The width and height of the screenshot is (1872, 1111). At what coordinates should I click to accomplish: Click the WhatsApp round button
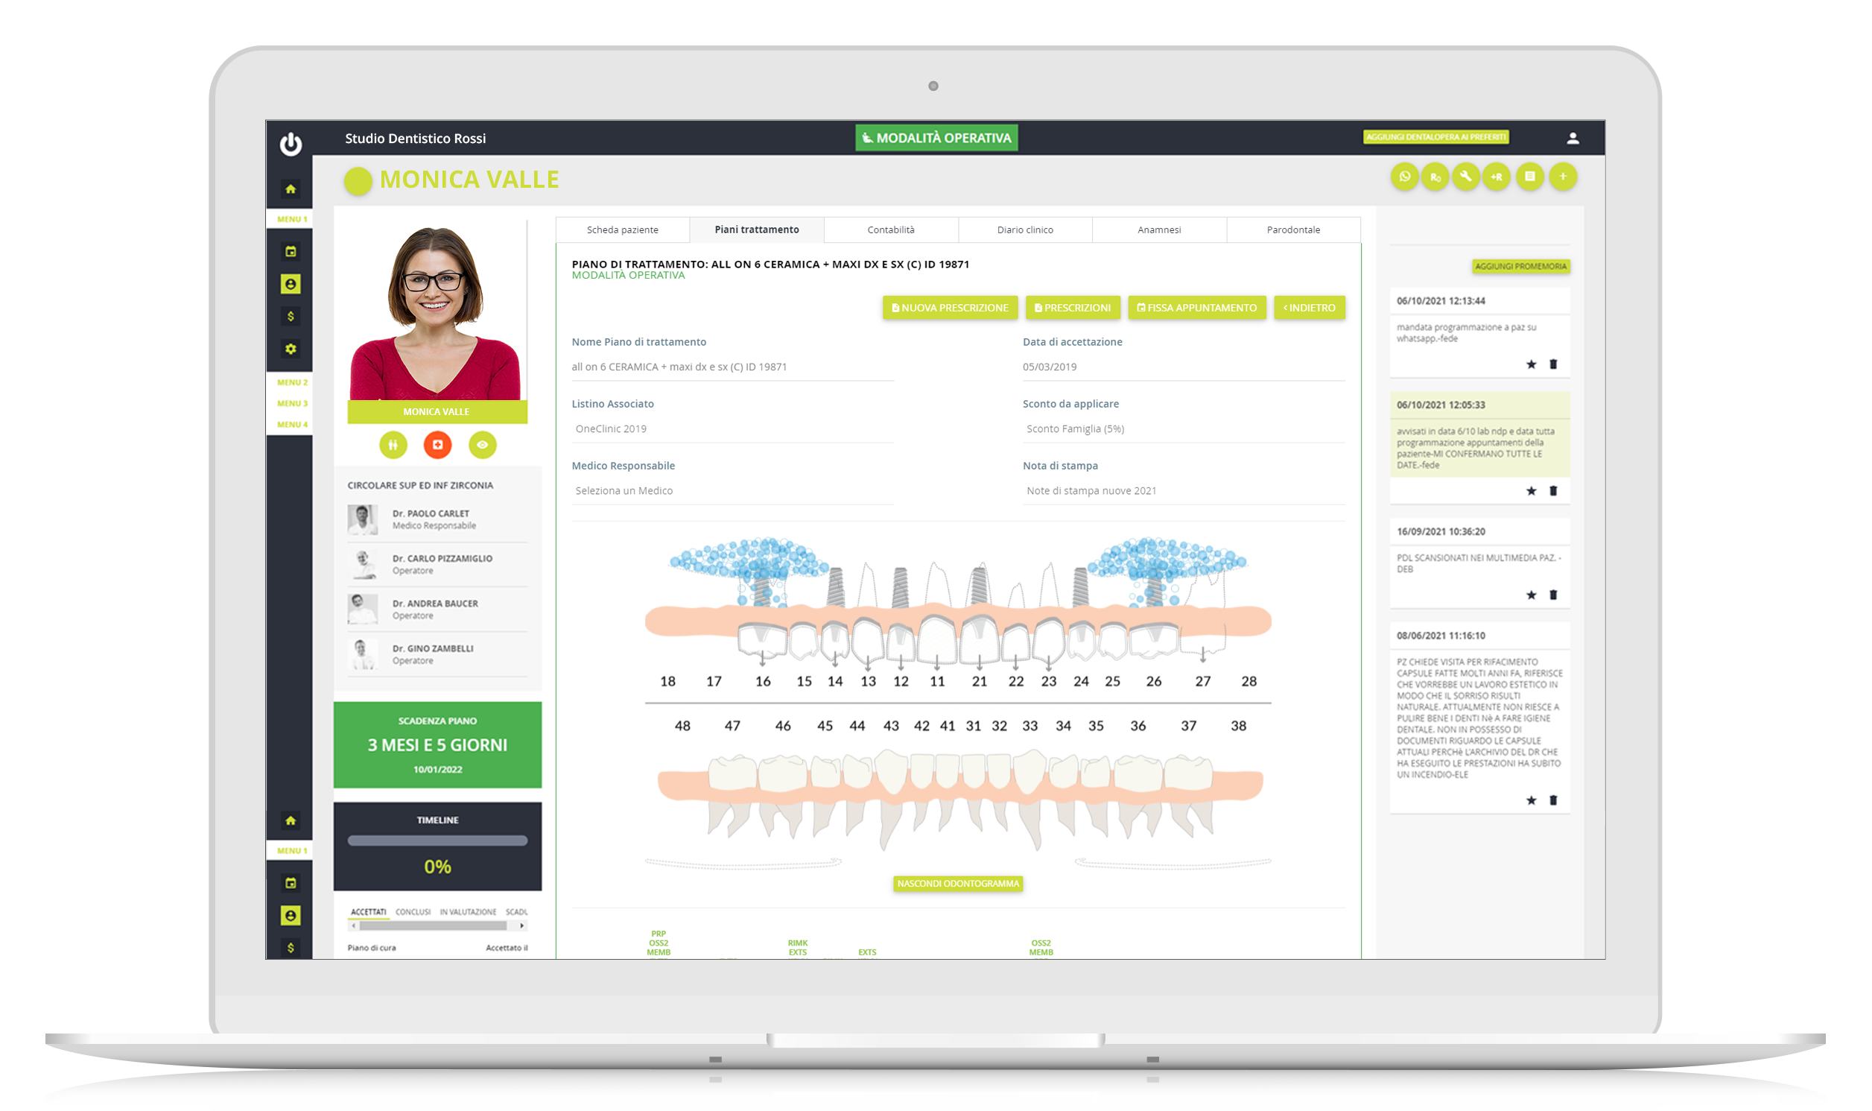(x=1405, y=177)
